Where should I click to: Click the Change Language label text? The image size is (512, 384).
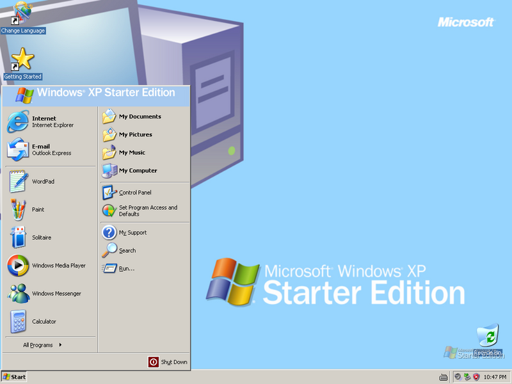point(23,31)
